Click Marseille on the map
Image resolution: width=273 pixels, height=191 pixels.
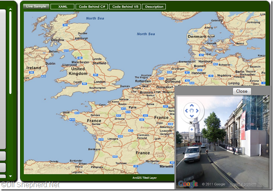[167, 166]
